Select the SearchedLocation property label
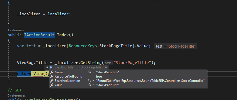Screen dimensions: 237x100 click(67, 81)
